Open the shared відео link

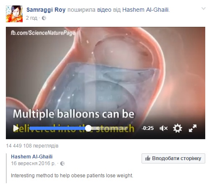(104, 10)
